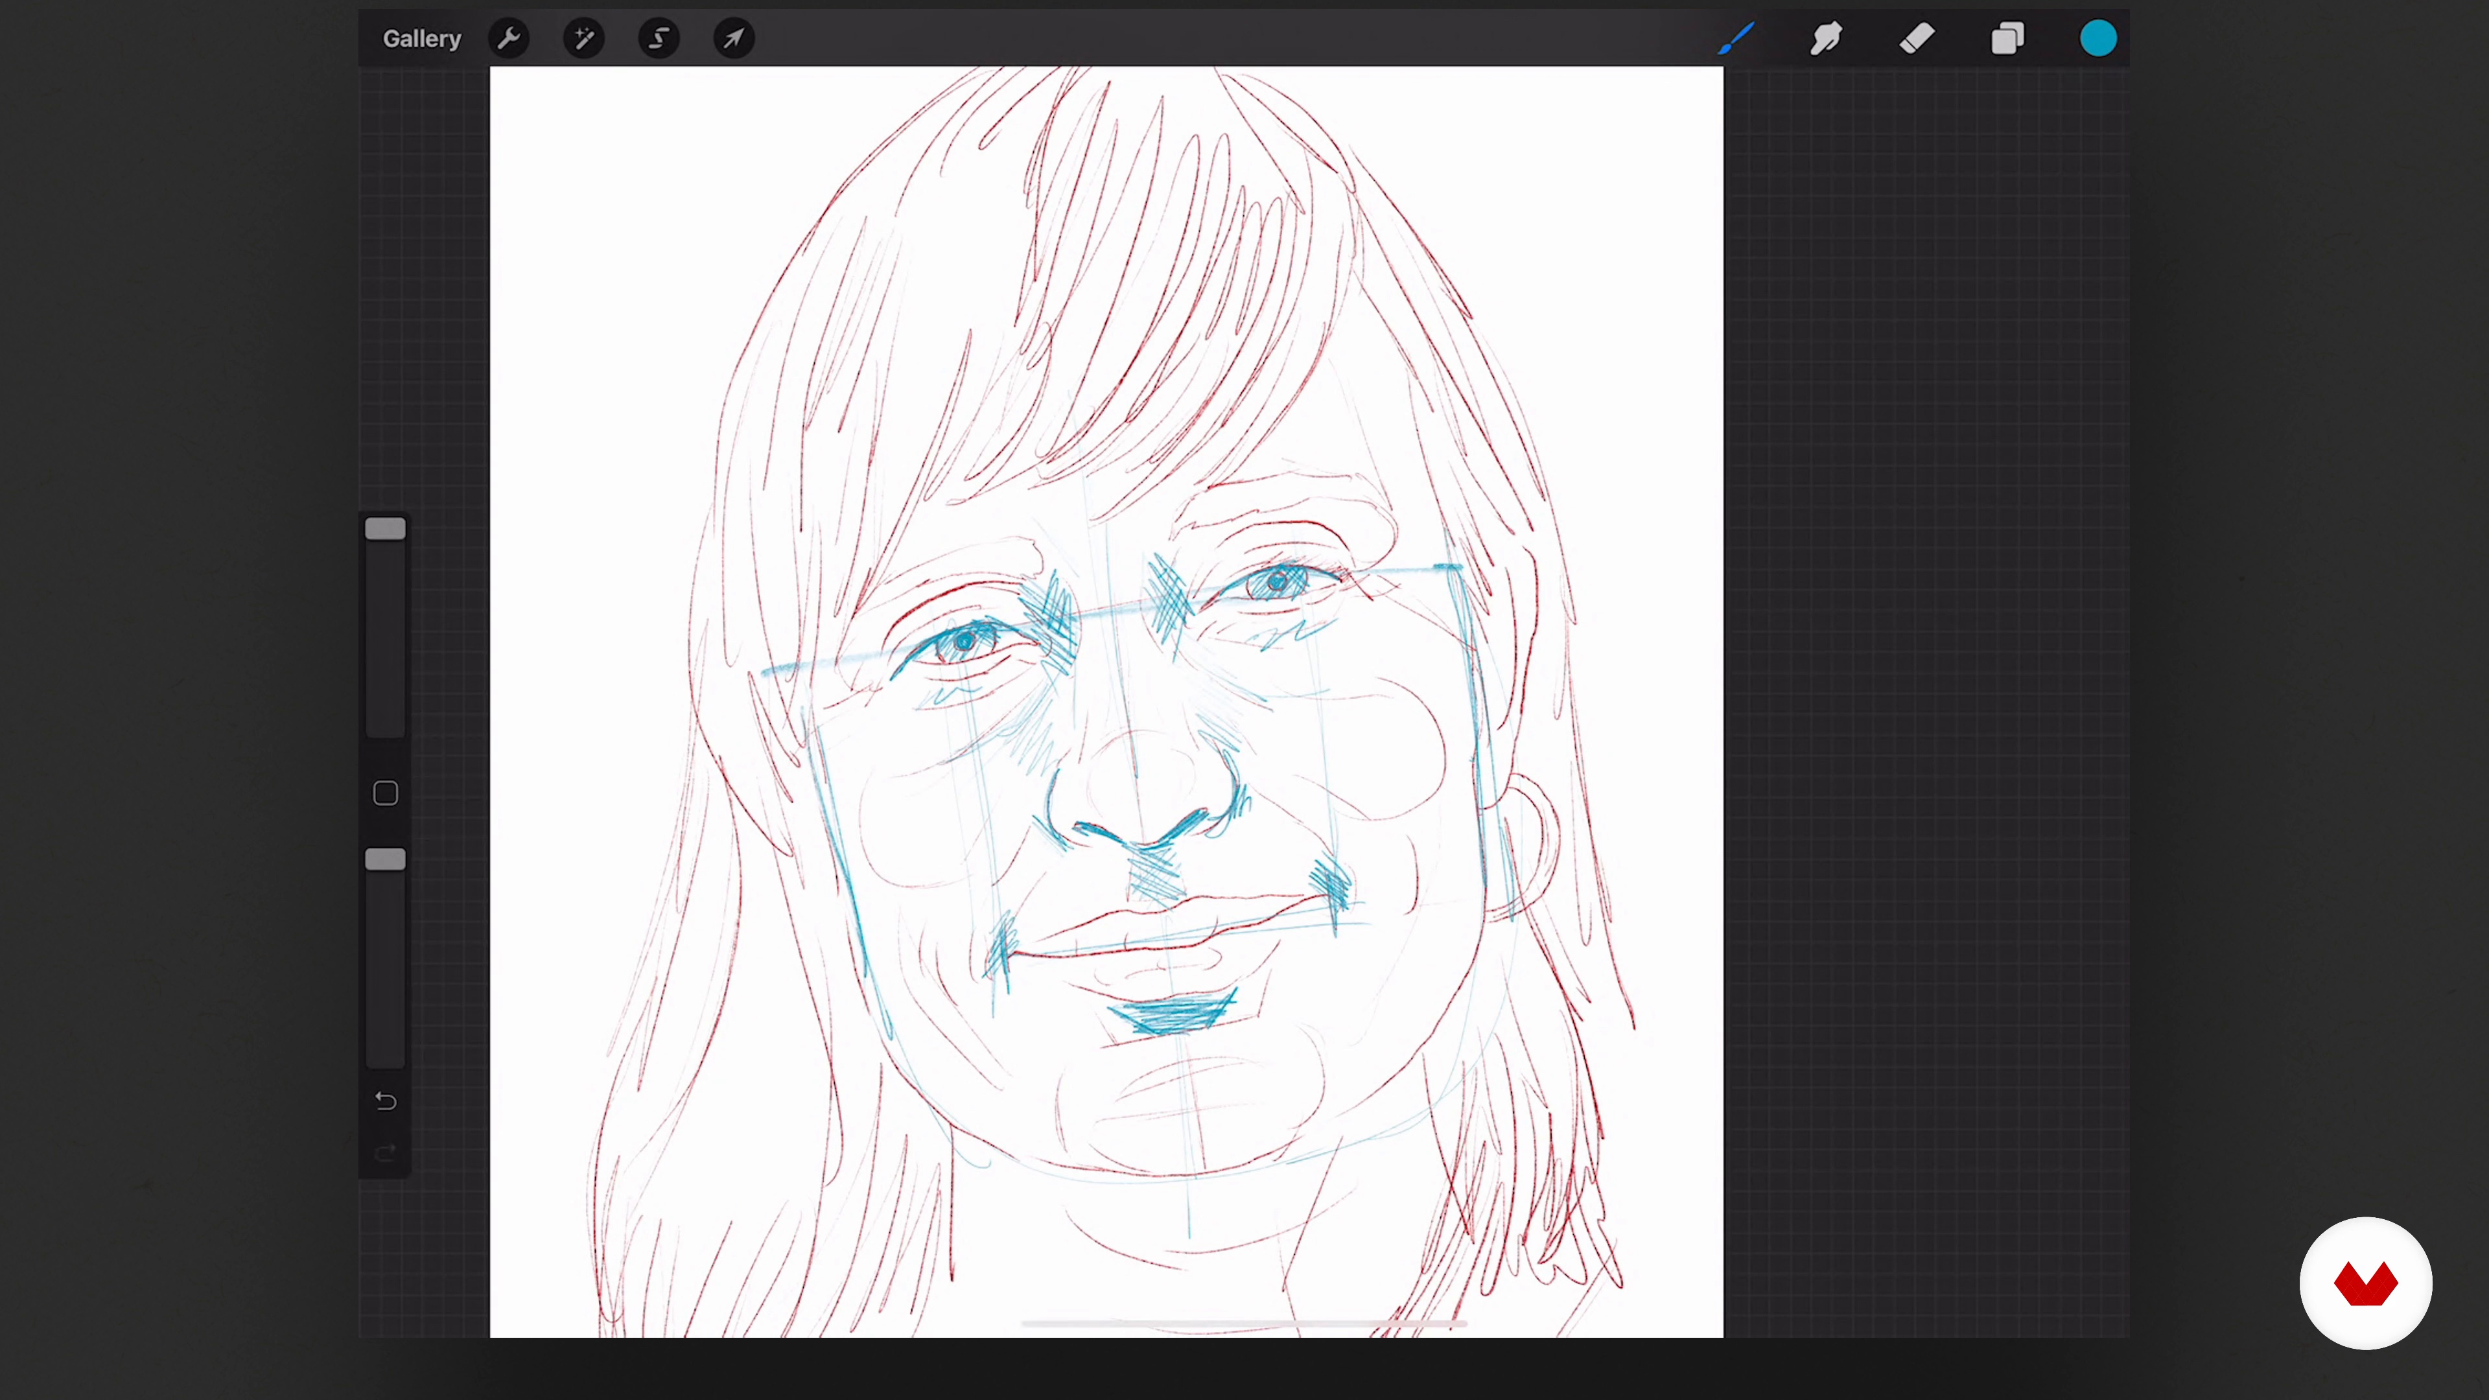Click the brush opacity slider handle
The height and width of the screenshot is (1400, 2489).
click(x=386, y=860)
